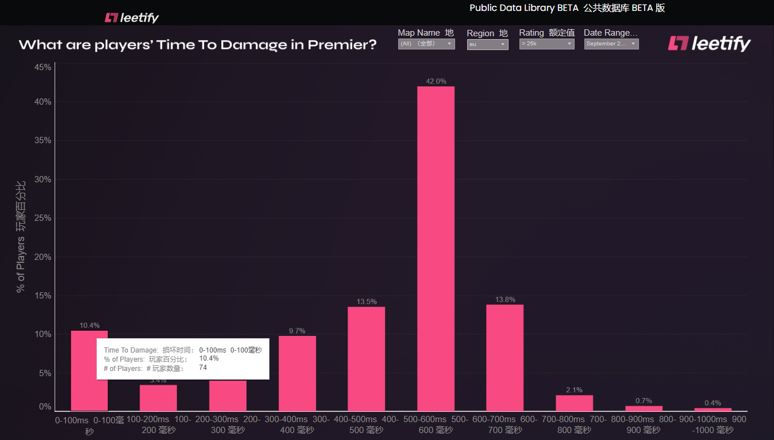Image resolution: width=774 pixels, height=440 pixels.
Task: Click the 300-400ms axis label
Action: tap(297, 425)
